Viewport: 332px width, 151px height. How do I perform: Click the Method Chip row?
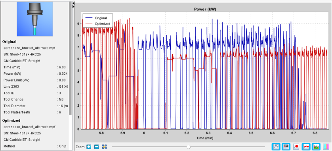pyautogui.click(x=35, y=146)
